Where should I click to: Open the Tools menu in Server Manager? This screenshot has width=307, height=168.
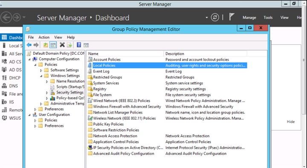(x=268, y=18)
